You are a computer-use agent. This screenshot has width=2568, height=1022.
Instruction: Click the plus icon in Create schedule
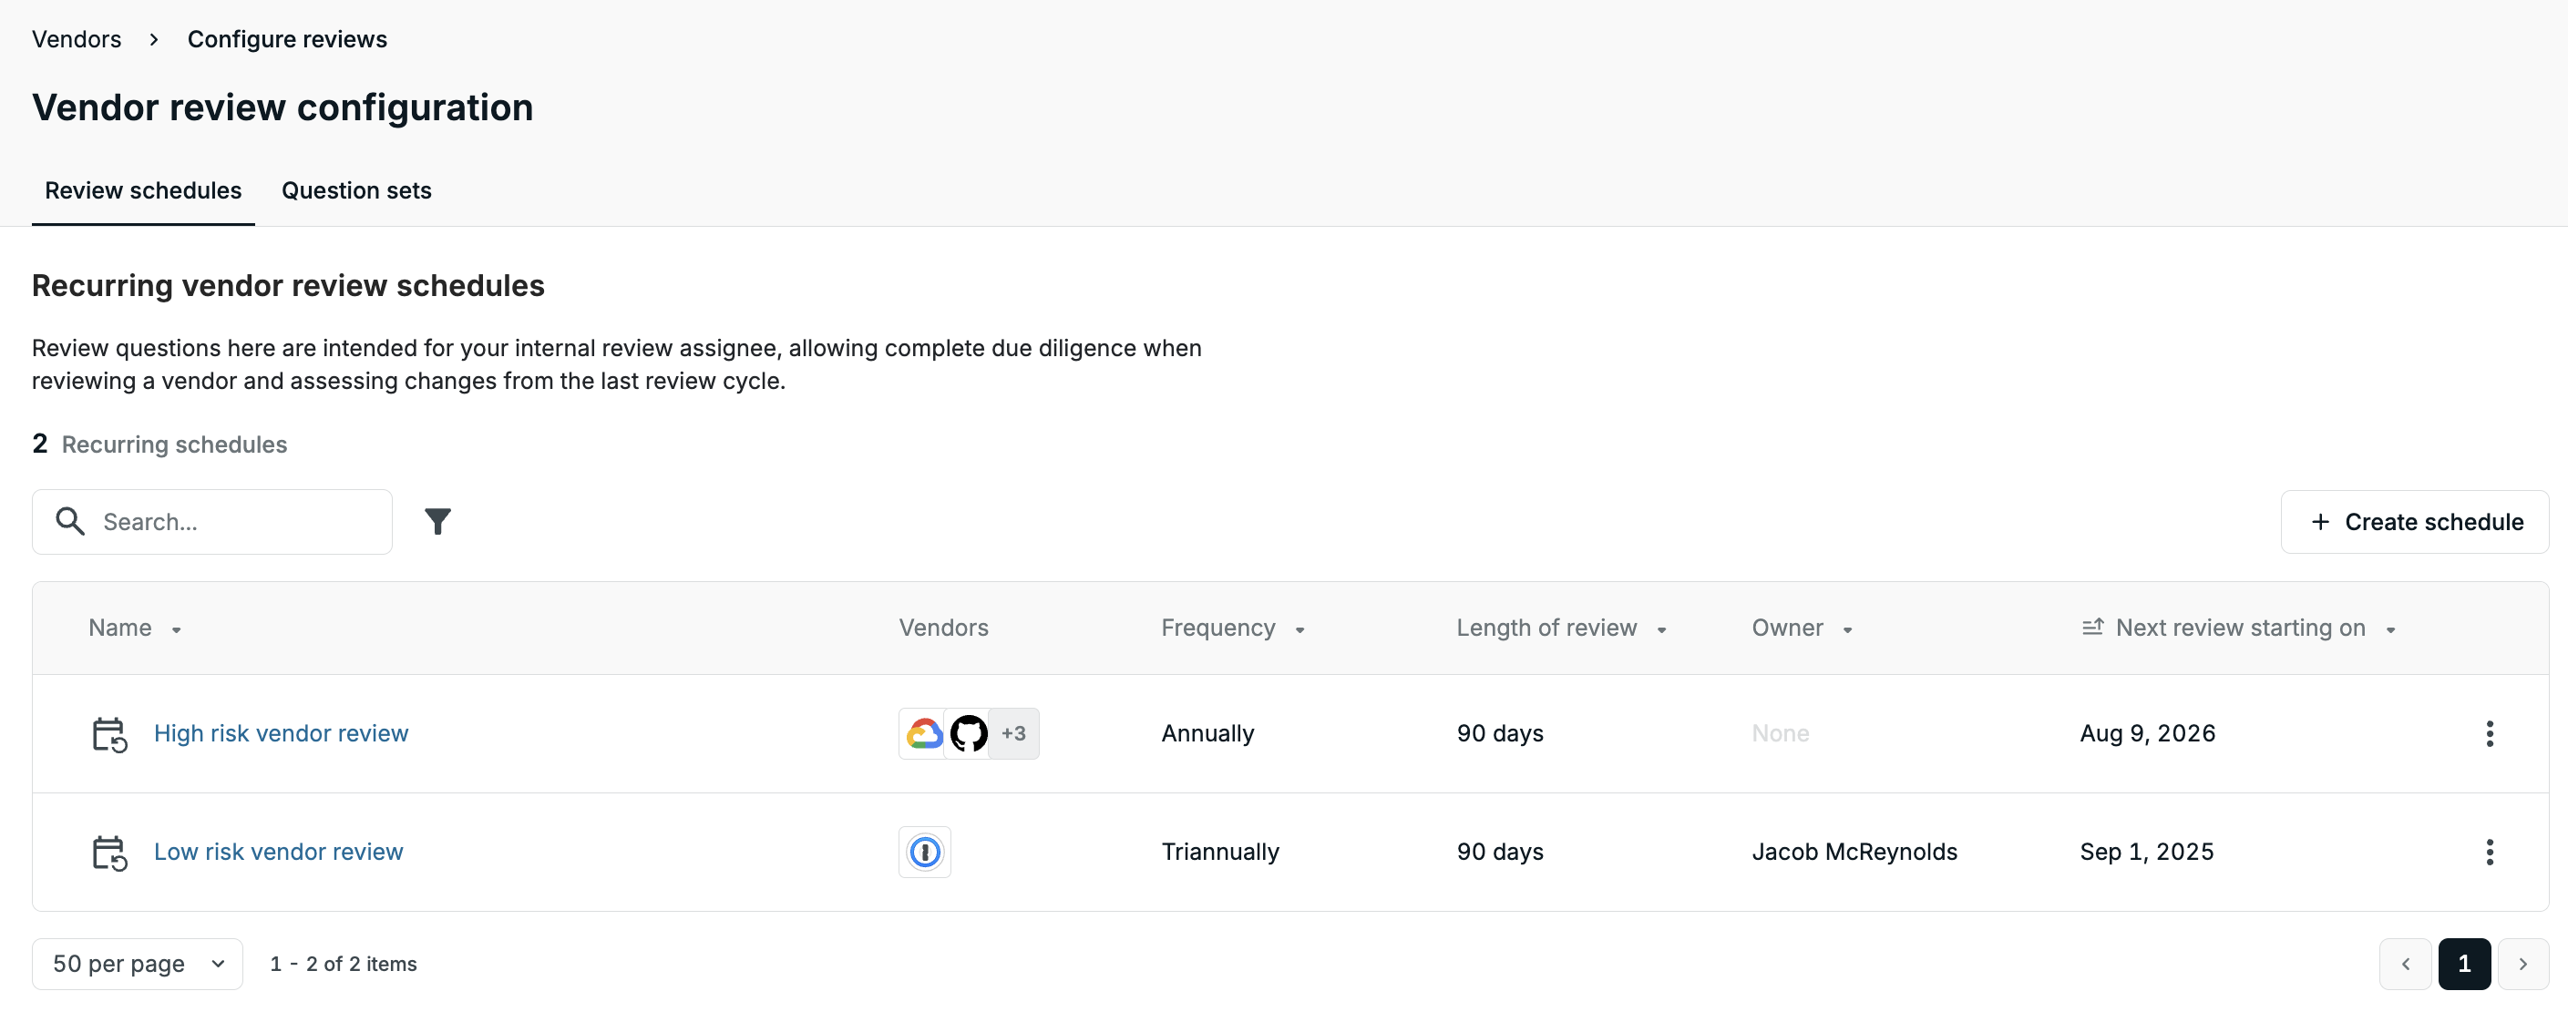tap(2320, 522)
